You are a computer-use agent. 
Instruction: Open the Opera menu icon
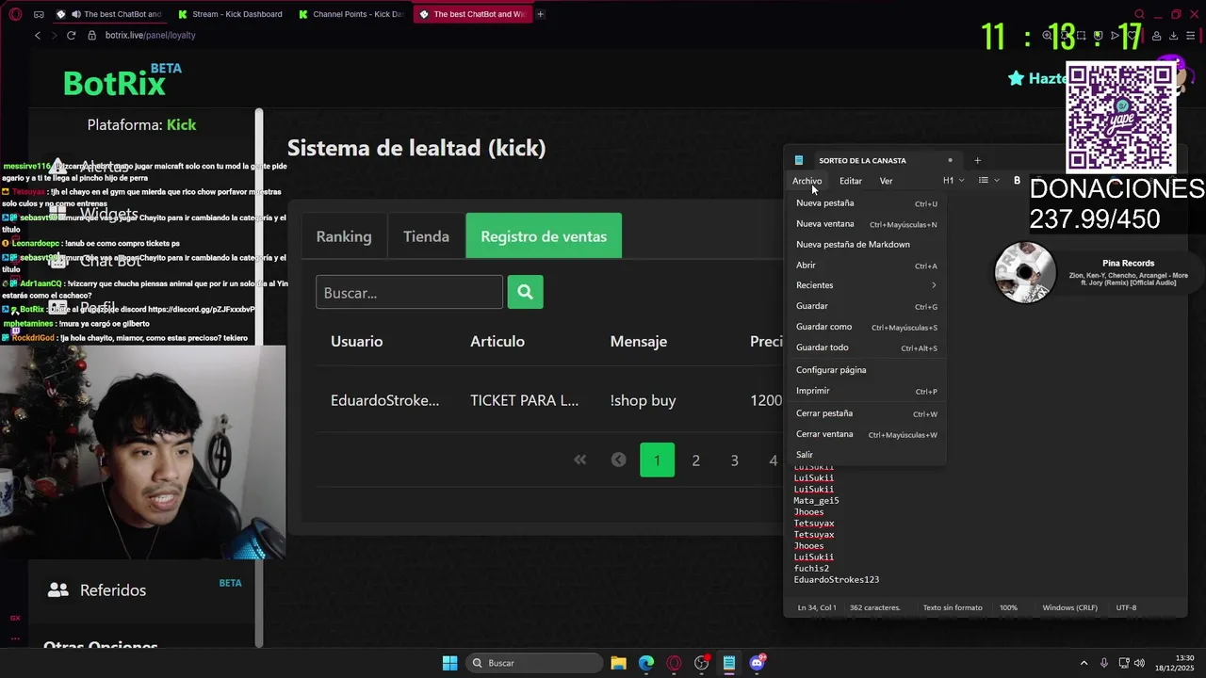[x=16, y=14]
